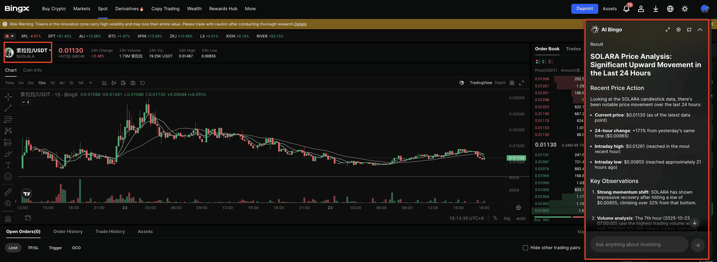The height and width of the screenshot is (262, 717).
Task: Expand more time interval options
Action: click(x=90, y=83)
